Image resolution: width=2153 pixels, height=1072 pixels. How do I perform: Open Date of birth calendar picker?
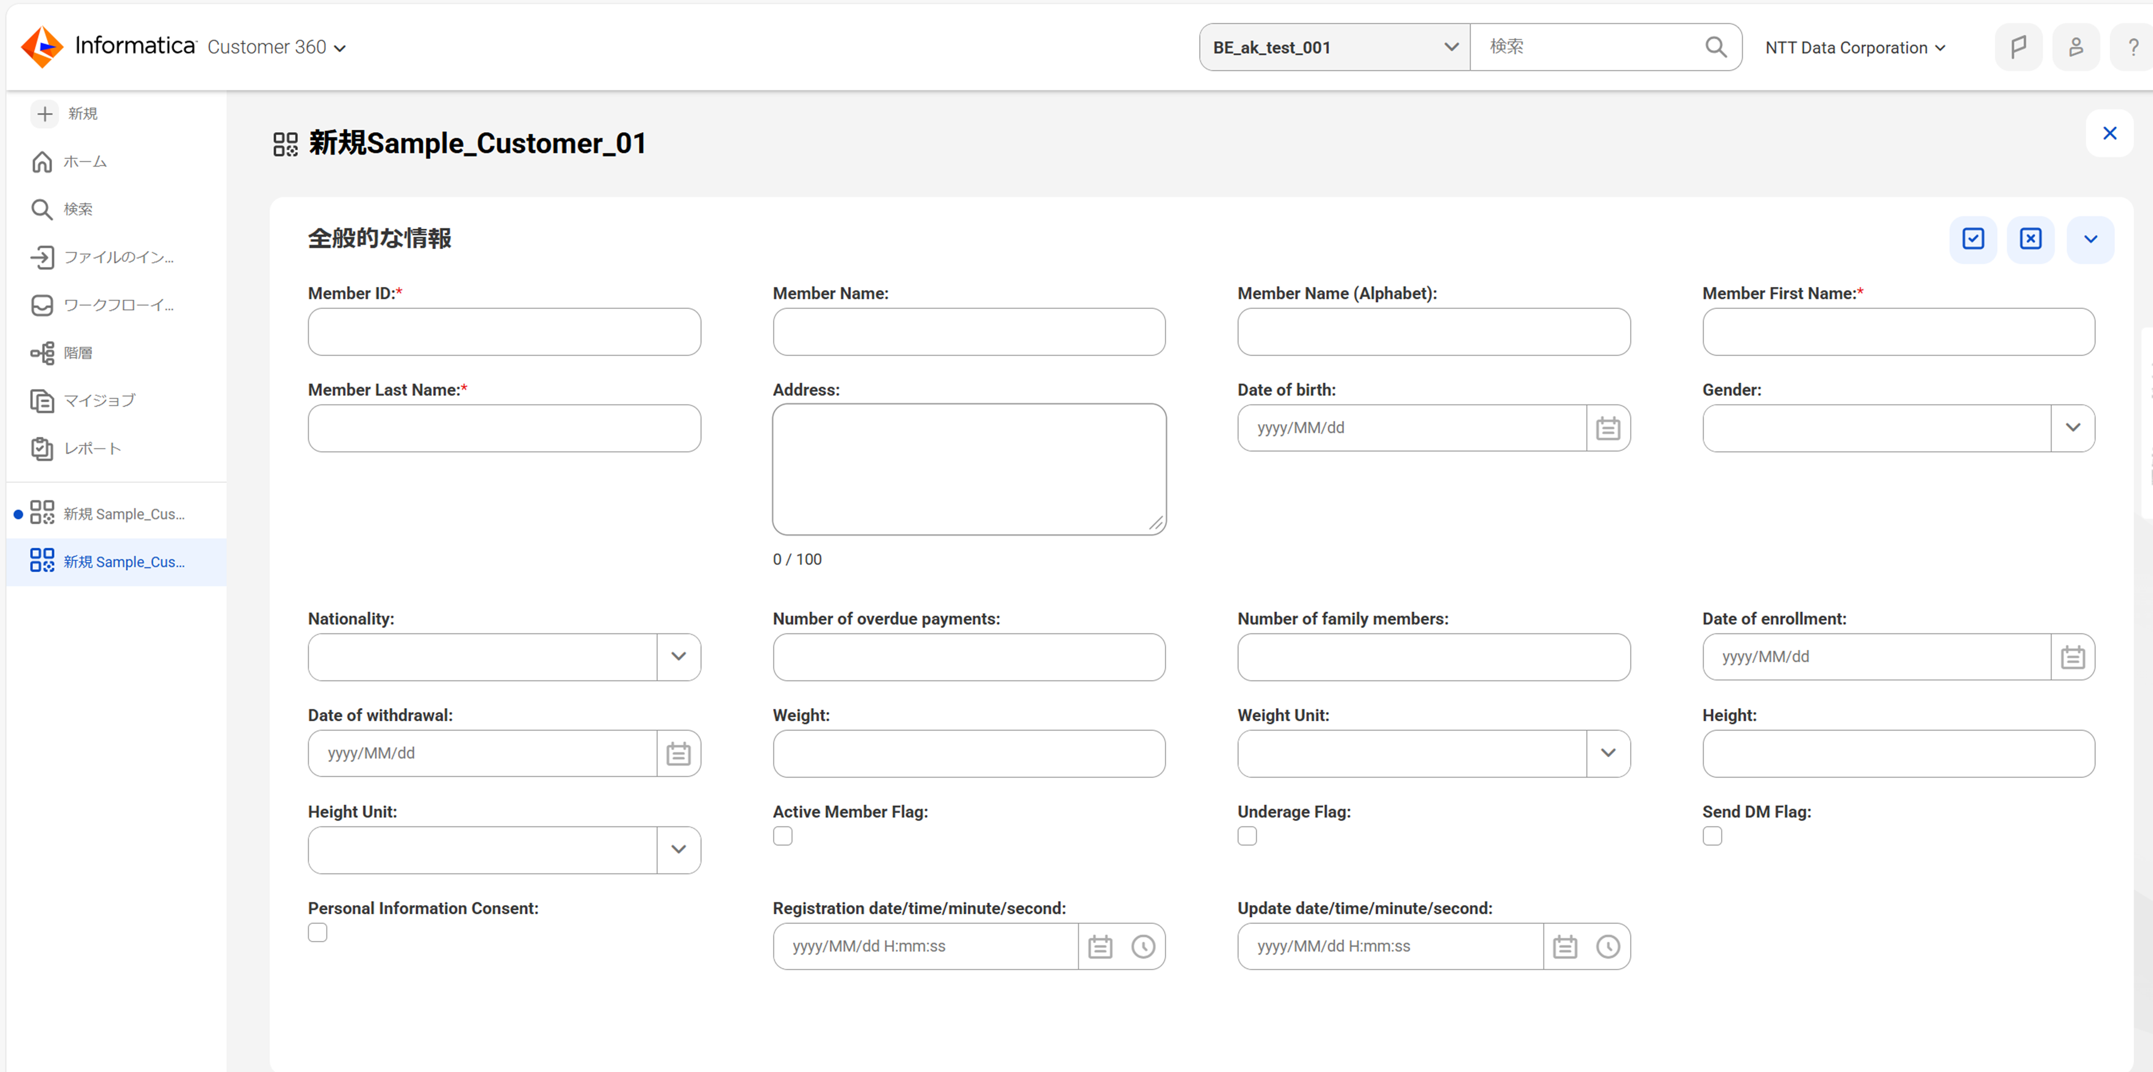pos(1607,429)
